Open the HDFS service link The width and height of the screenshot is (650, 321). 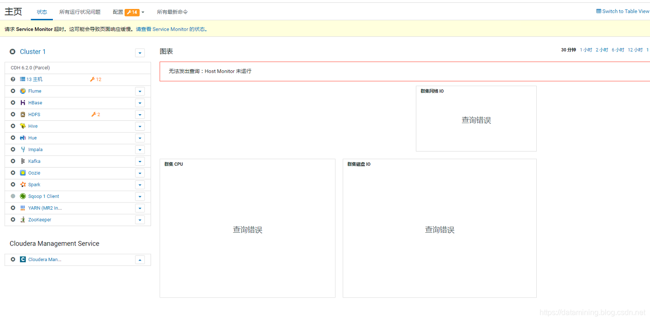pyautogui.click(x=34, y=115)
